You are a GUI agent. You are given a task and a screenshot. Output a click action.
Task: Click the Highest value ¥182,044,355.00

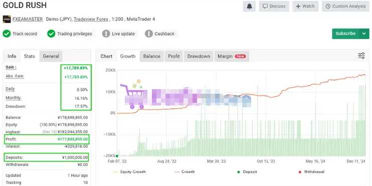coord(73,132)
